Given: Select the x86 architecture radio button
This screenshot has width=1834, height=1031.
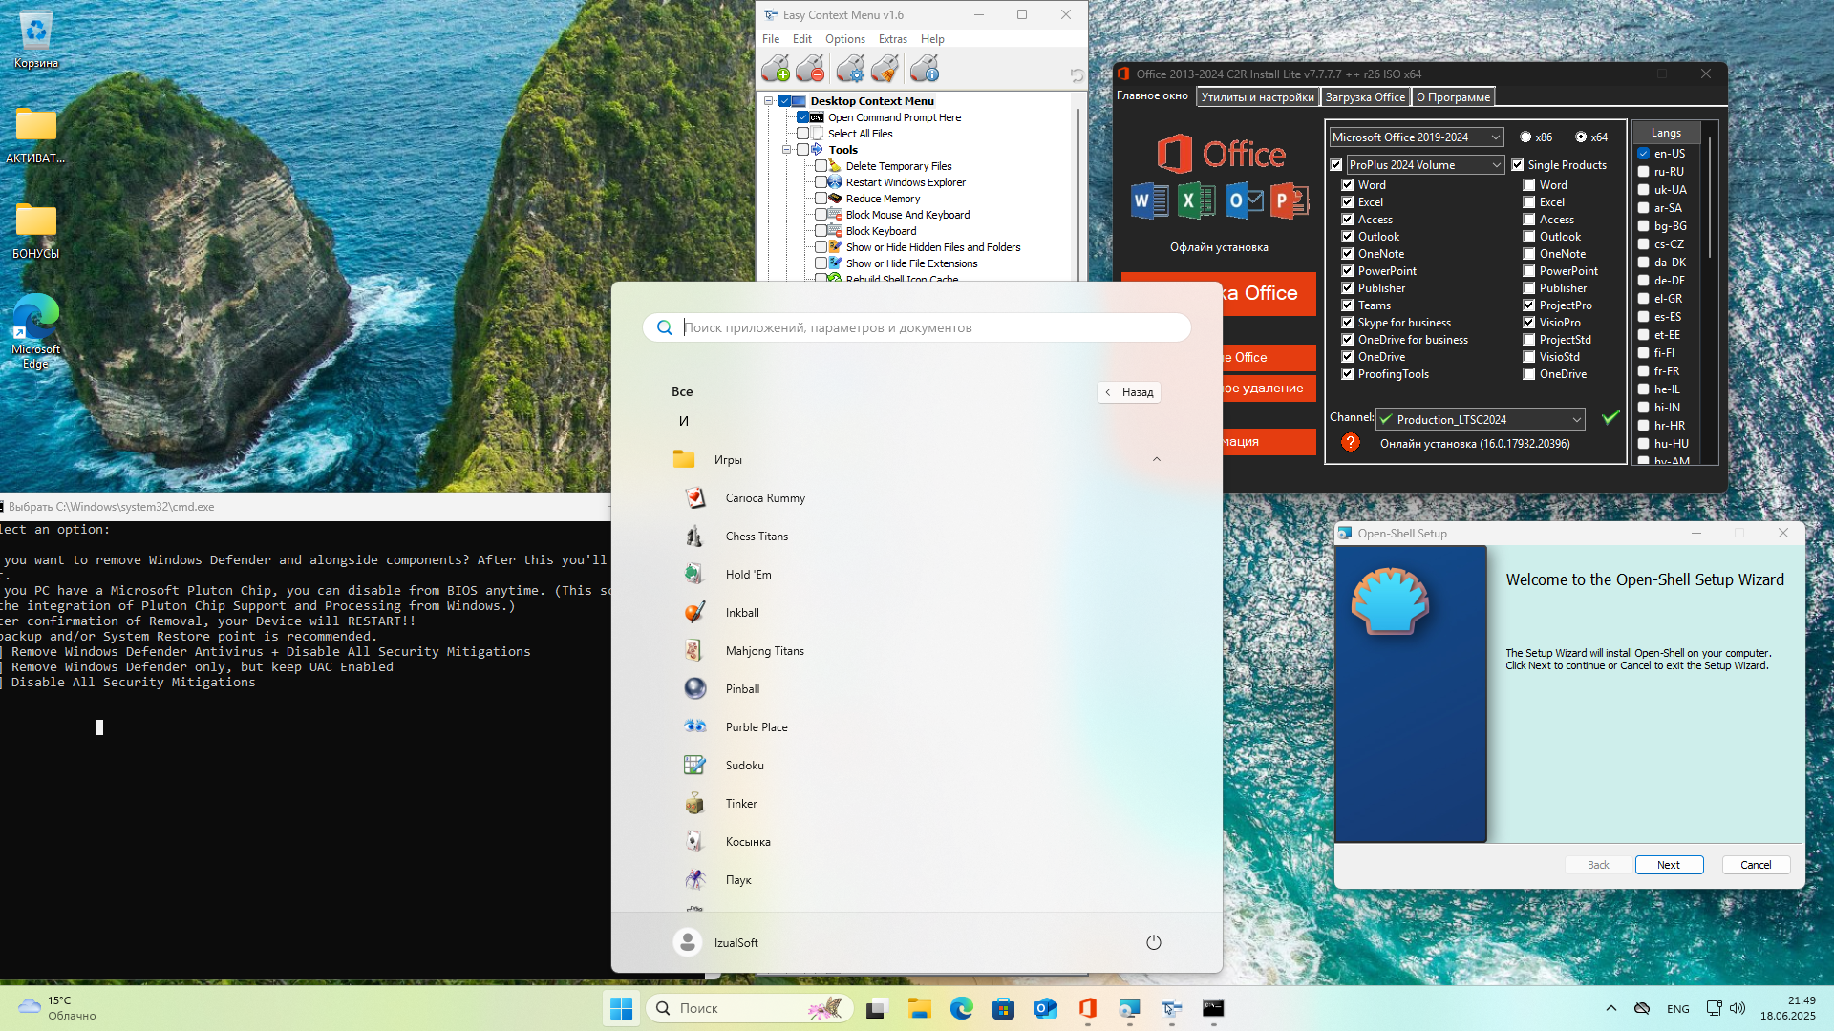Looking at the screenshot, I should coord(1525,137).
